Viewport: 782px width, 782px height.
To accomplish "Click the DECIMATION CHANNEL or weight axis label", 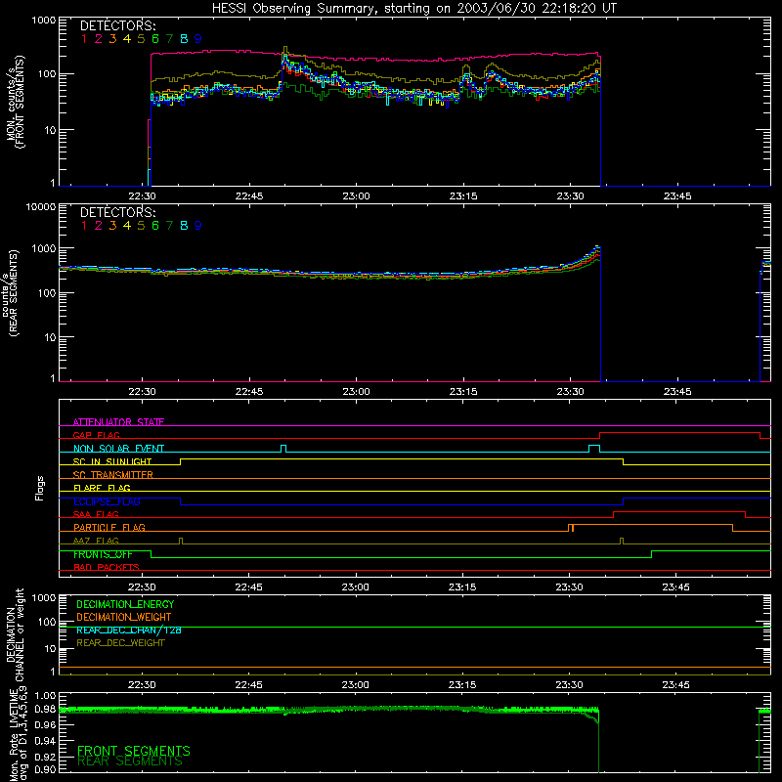I will pyautogui.click(x=15, y=634).
